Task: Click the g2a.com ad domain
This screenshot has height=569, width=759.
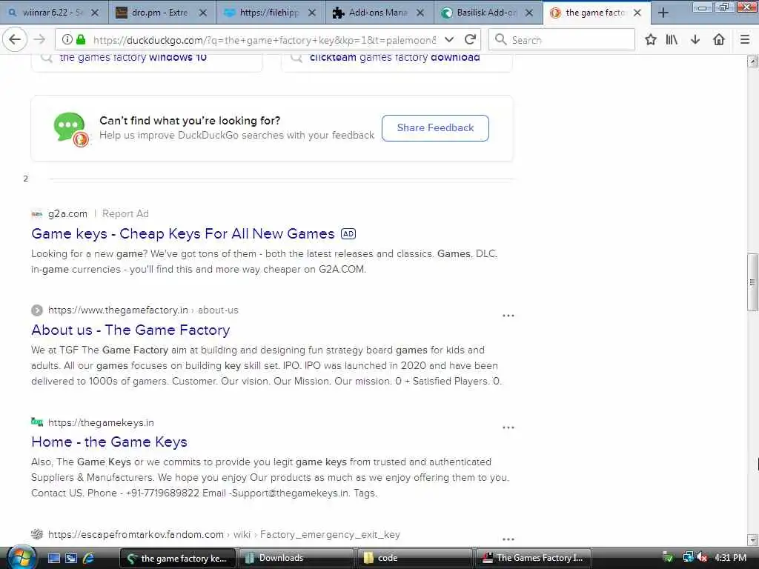Action: pyautogui.click(x=67, y=214)
